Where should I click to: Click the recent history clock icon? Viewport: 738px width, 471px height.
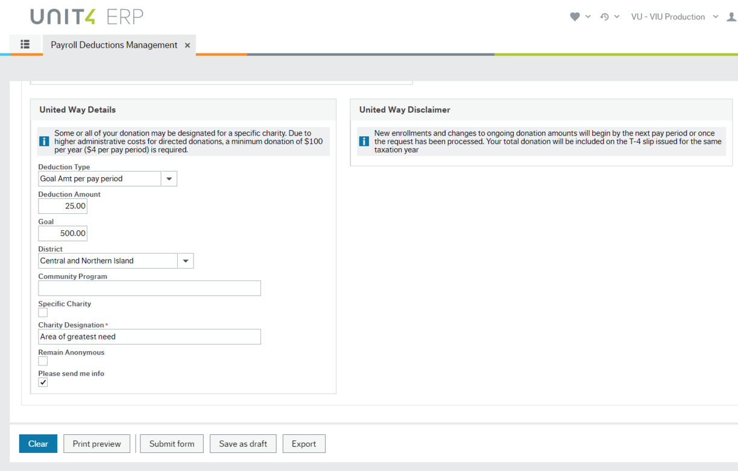(x=604, y=17)
